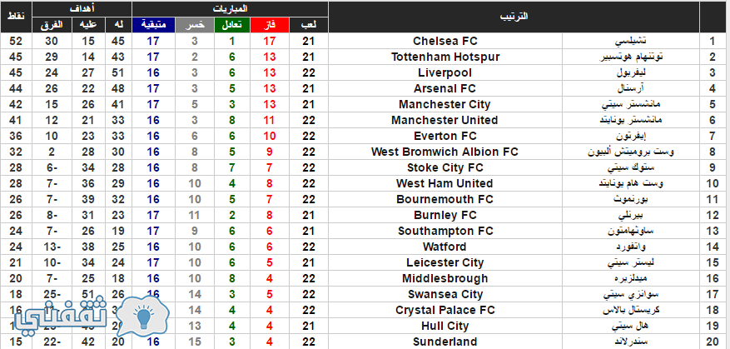Click West Bromwich Albion FC name

pos(445,152)
